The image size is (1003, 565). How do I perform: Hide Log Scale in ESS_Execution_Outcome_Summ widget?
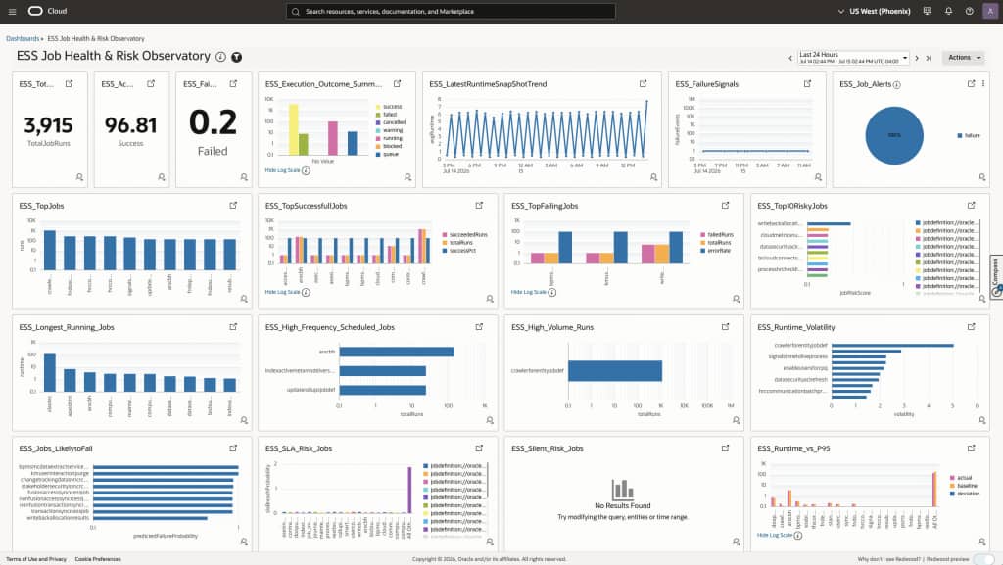pyautogui.click(x=283, y=170)
